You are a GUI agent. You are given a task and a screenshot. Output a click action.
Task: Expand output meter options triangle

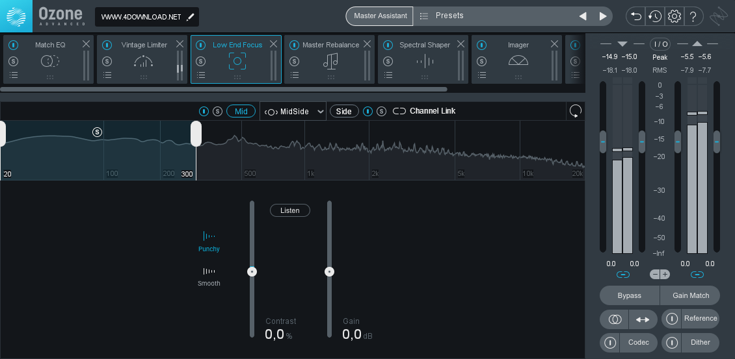(697, 44)
